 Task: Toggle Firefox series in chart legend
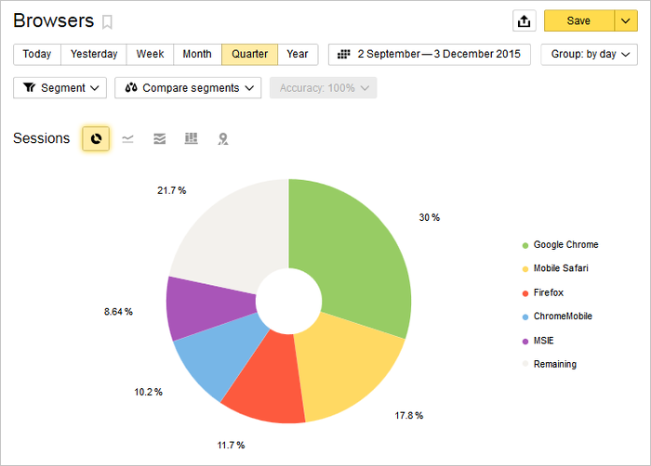(549, 292)
